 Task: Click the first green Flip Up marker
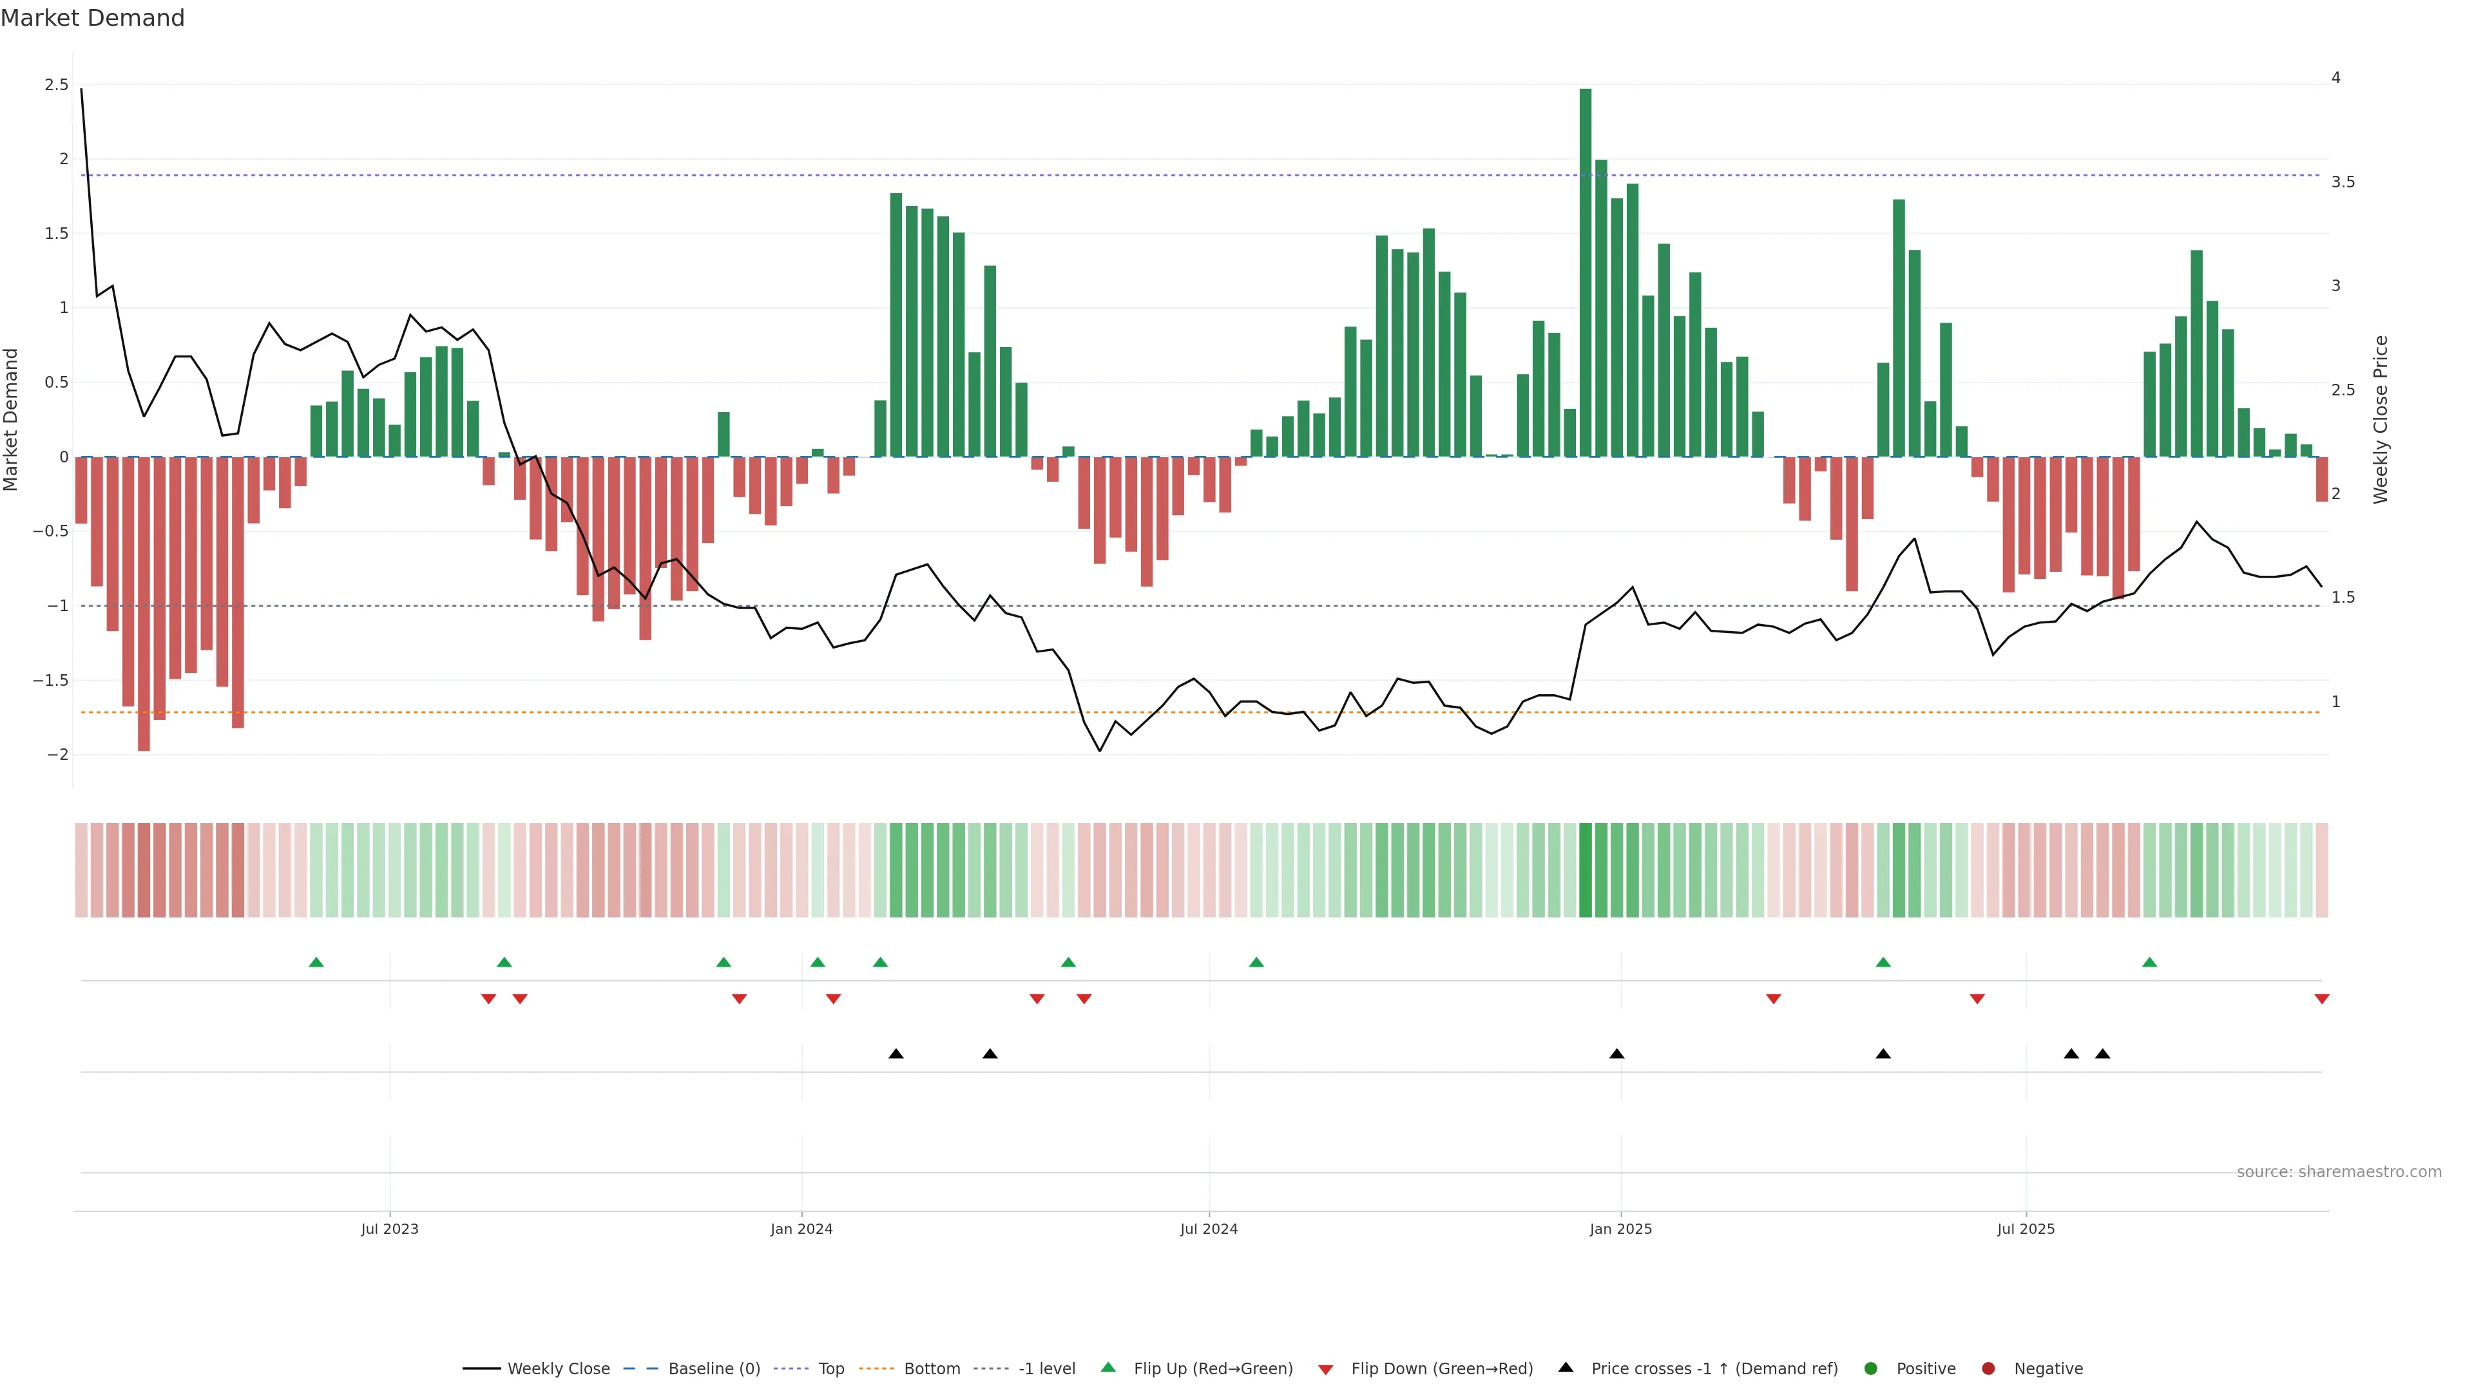[316, 962]
